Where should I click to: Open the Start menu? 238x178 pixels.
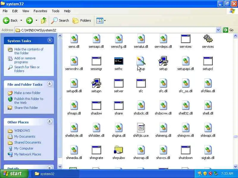pyautogui.click(x=14, y=174)
